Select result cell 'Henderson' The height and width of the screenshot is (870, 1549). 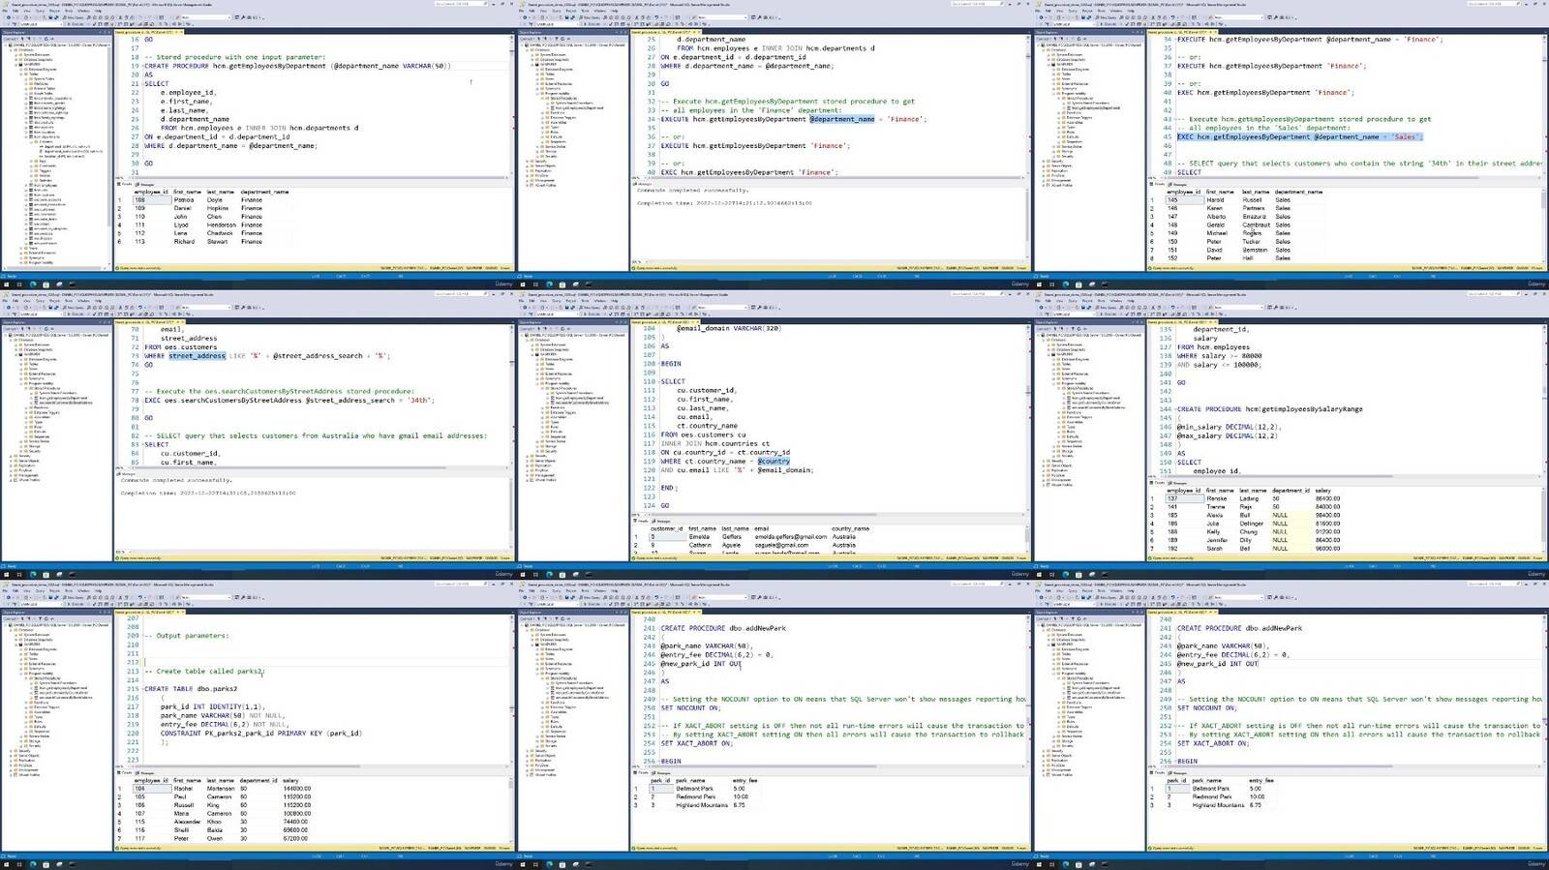[221, 225]
